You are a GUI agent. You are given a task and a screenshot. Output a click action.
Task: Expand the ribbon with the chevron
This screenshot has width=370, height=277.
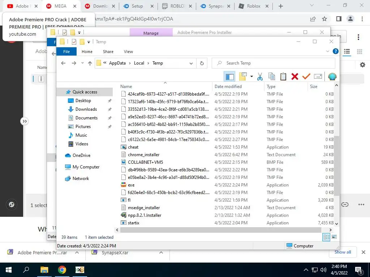pyautogui.click(x=327, y=51)
